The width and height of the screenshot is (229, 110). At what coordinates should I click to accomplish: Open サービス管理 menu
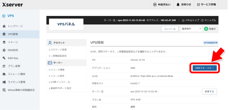206,5
